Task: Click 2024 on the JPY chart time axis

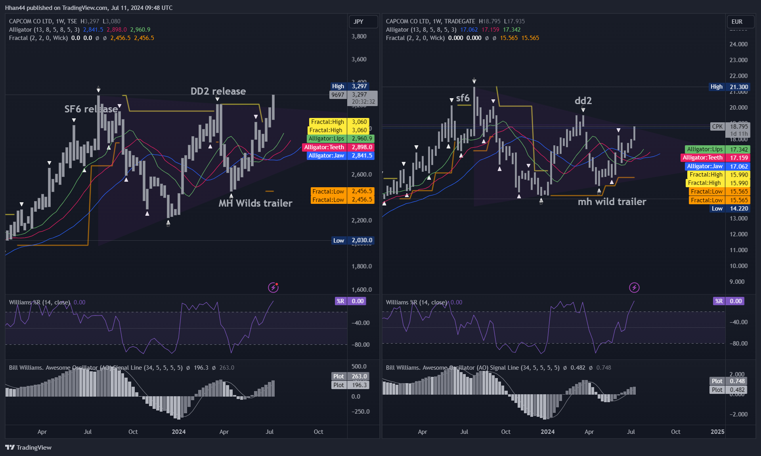Action: coord(179,432)
